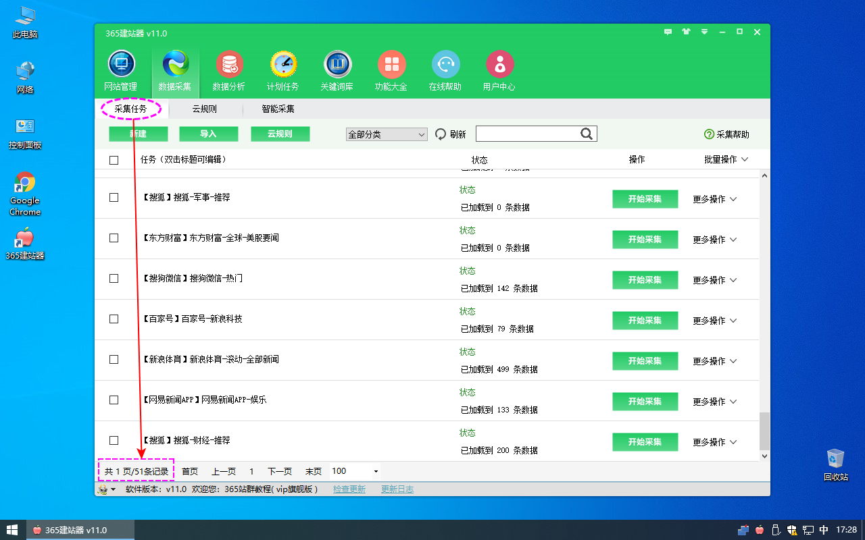
Task: Launch Google Chrome desktop icon
Action: [25, 194]
